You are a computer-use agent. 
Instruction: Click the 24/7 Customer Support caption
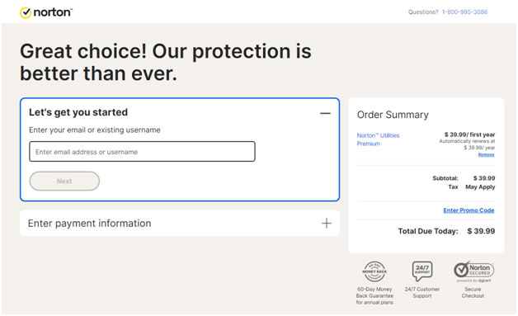[422, 293]
